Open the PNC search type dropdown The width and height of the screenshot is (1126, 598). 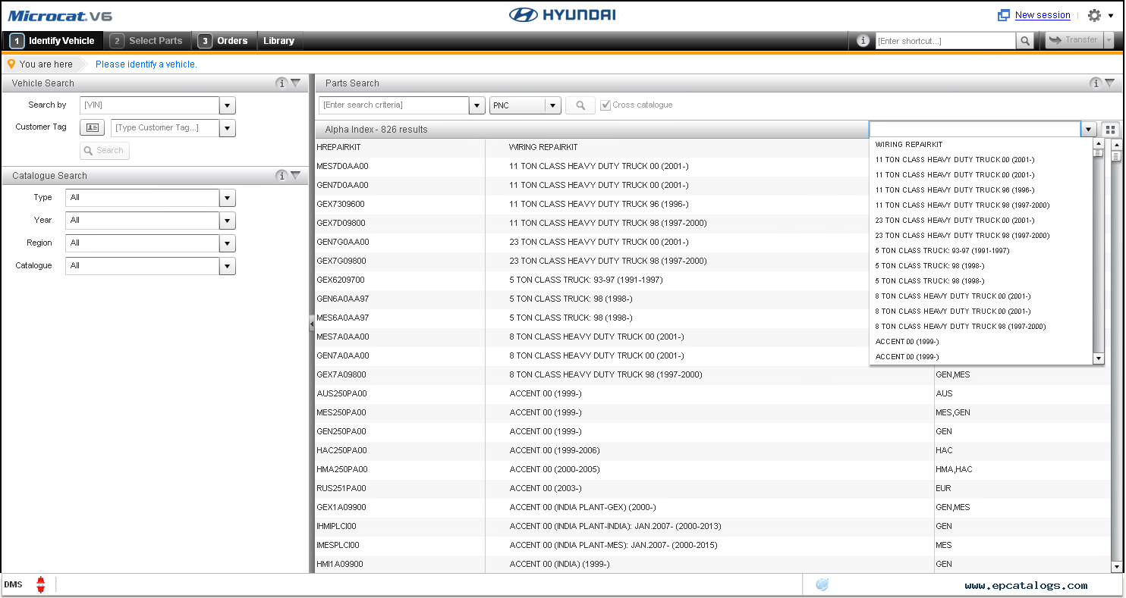coord(553,105)
